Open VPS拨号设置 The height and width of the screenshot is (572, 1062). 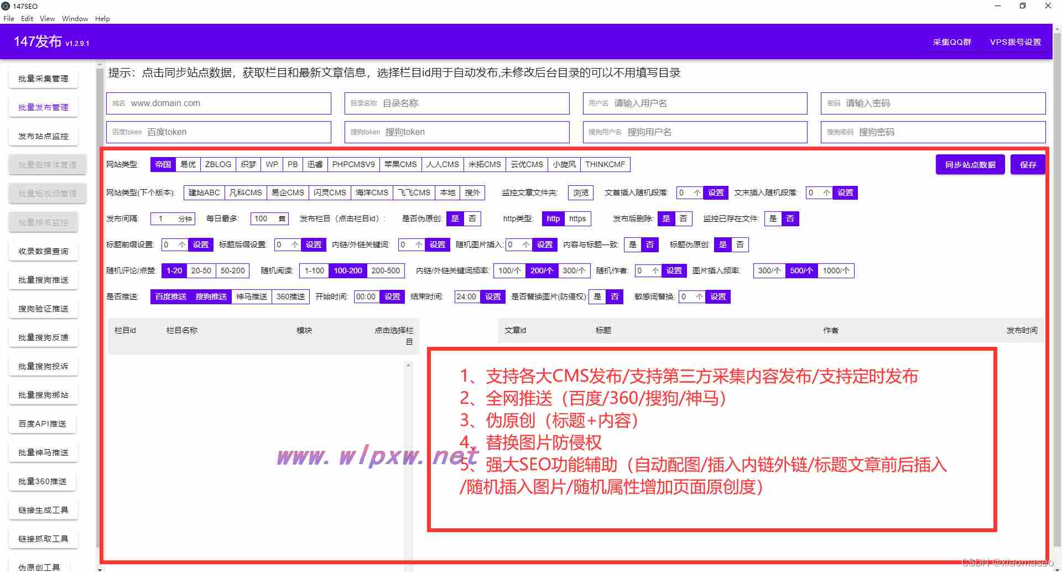click(1016, 42)
